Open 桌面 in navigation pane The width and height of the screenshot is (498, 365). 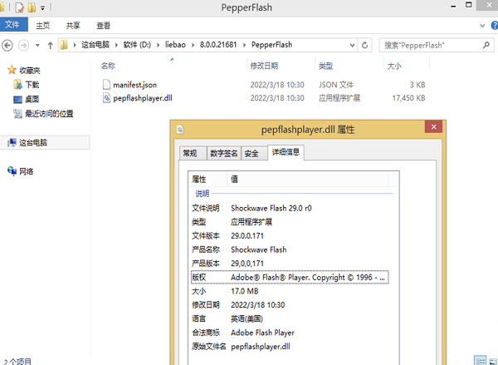[x=32, y=99]
